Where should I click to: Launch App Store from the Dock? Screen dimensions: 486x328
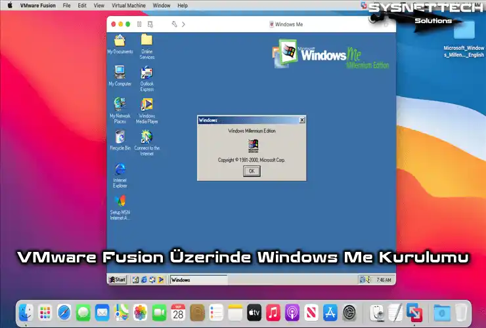point(330,312)
